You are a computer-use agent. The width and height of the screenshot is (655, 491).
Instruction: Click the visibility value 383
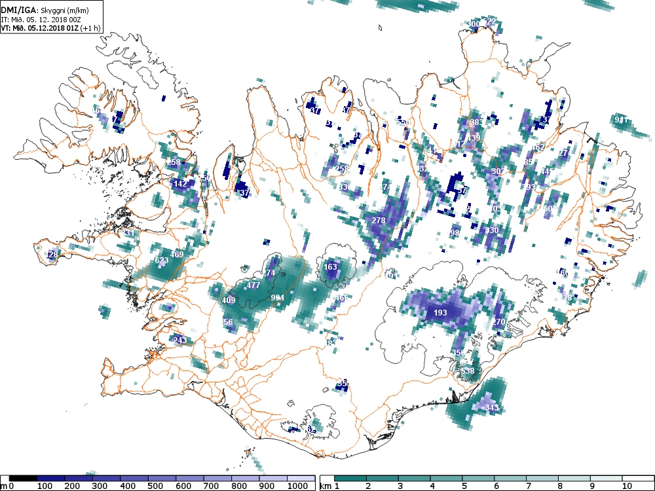pyautogui.click(x=476, y=122)
